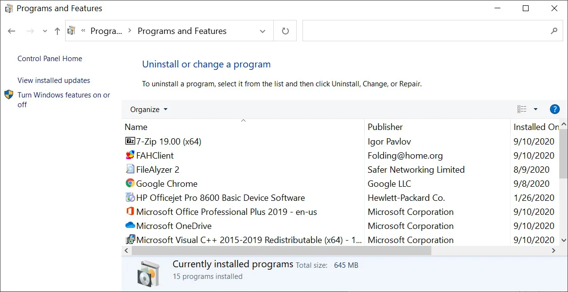Open help with the blue question mark
This screenshot has height=292, width=568.
click(554, 109)
